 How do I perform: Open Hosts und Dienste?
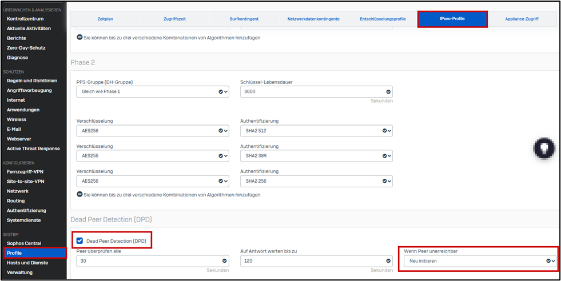point(27,262)
